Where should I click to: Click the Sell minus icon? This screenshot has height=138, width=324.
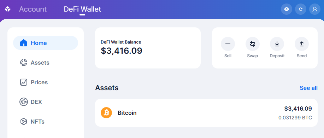tap(228, 44)
